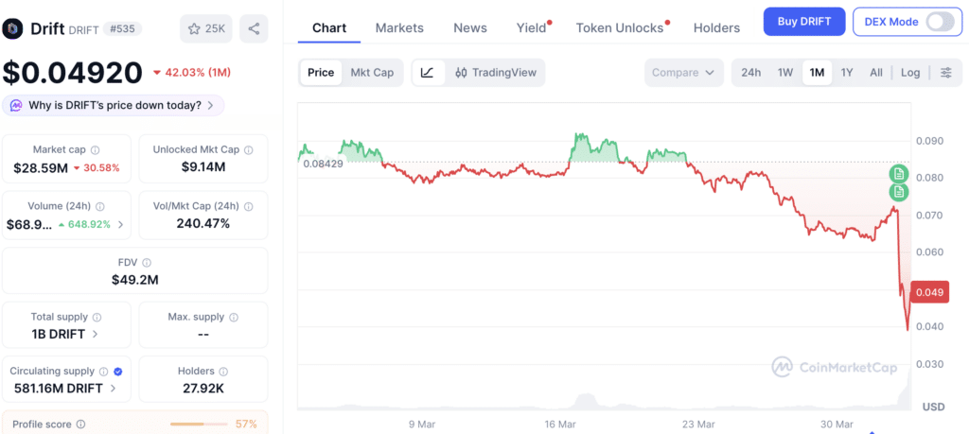969x434 pixels.
Task: Expand Total supply 1B DRIFT chevron
Action: click(x=96, y=334)
